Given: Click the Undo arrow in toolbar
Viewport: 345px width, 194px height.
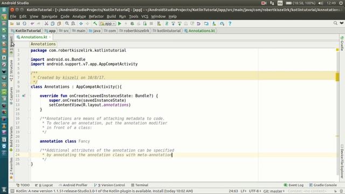Looking at the screenshot, I should pos(32,24).
